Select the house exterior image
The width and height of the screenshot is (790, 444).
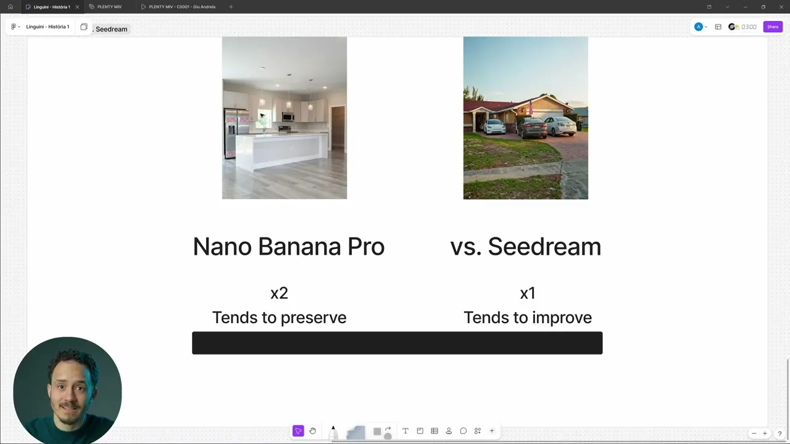click(x=526, y=118)
